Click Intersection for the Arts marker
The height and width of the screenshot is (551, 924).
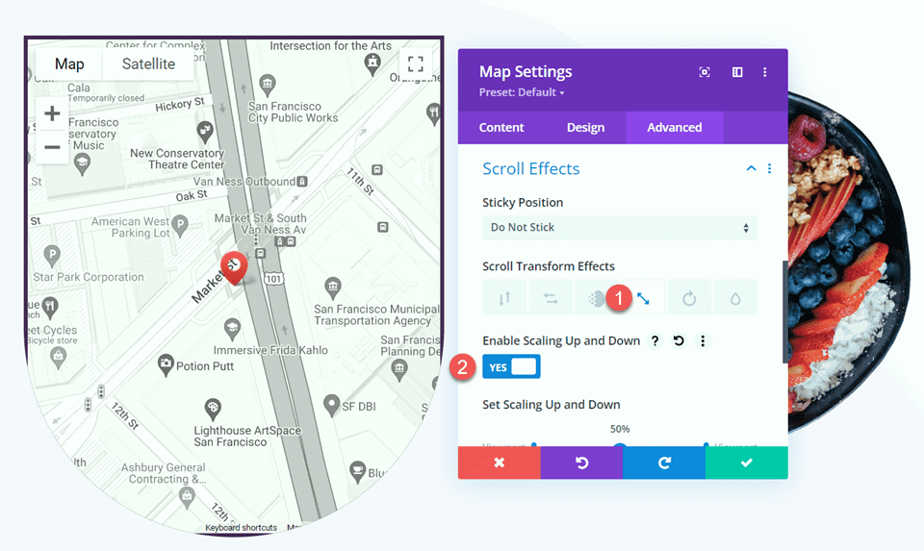pyautogui.click(x=372, y=63)
